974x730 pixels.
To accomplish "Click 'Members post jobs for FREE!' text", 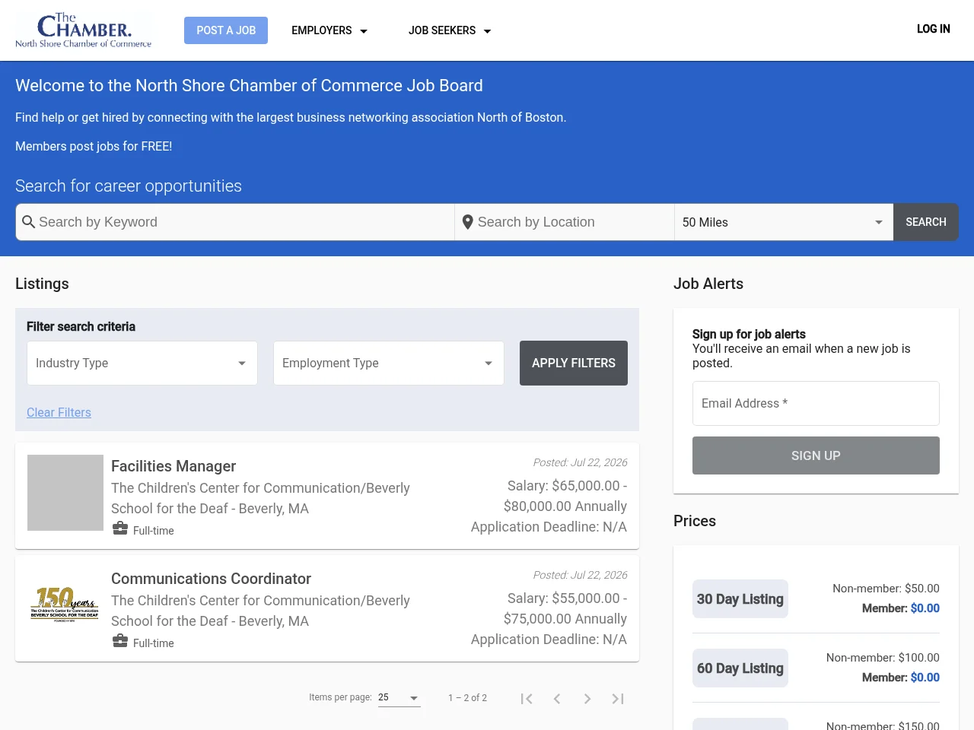I will (94, 146).
